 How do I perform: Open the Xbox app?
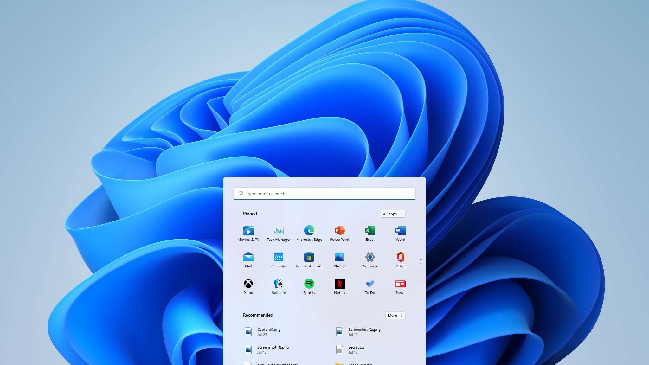[x=248, y=287]
